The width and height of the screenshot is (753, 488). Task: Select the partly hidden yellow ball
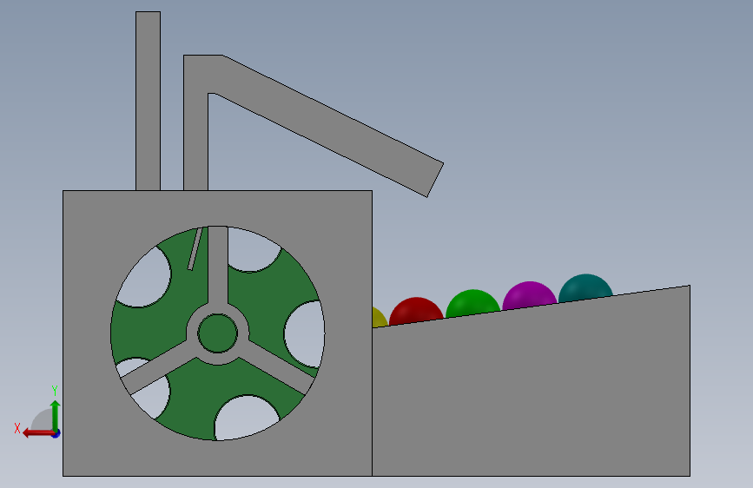[379, 319]
